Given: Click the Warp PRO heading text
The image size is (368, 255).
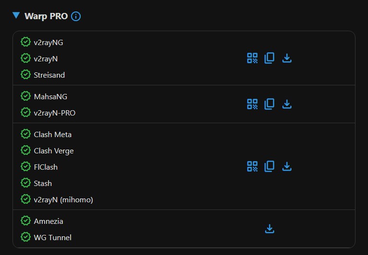Looking at the screenshot, I should pos(46,16).
